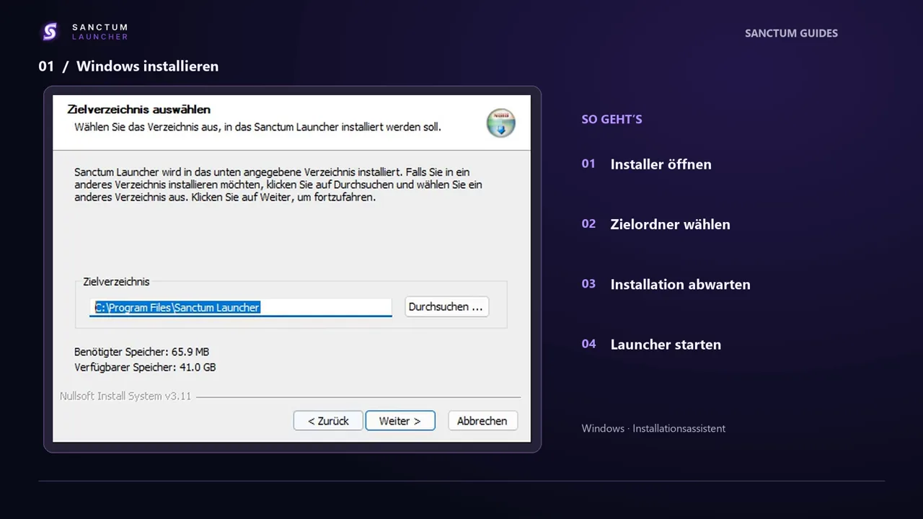Continue with the Weiter button
The image size is (923, 519).
pyautogui.click(x=400, y=421)
